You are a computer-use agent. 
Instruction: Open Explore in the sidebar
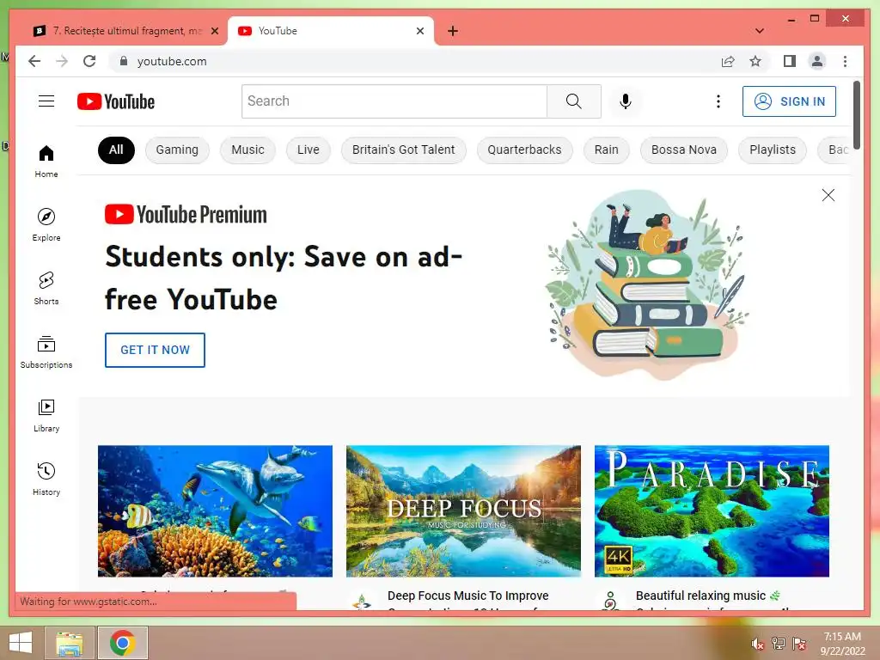coord(46,225)
